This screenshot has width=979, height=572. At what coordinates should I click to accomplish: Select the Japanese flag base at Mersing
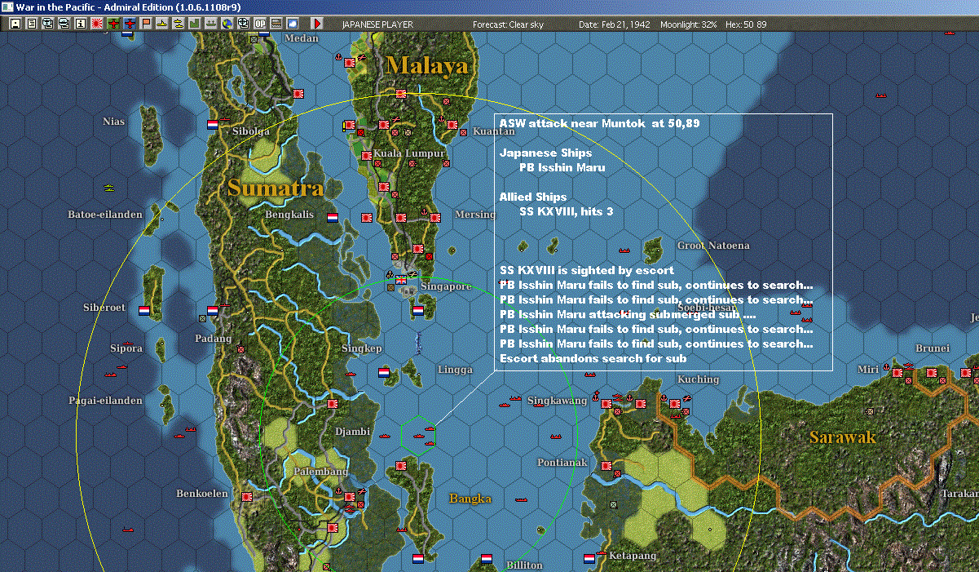click(x=435, y=218)
